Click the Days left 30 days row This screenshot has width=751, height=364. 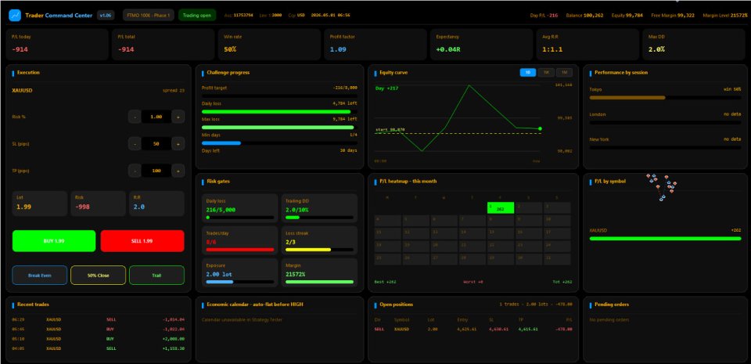coord(279,150)
